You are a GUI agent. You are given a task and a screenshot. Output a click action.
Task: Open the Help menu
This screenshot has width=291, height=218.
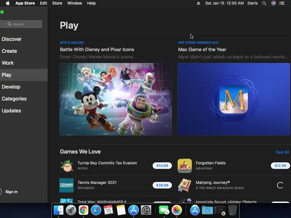(92, 3)
